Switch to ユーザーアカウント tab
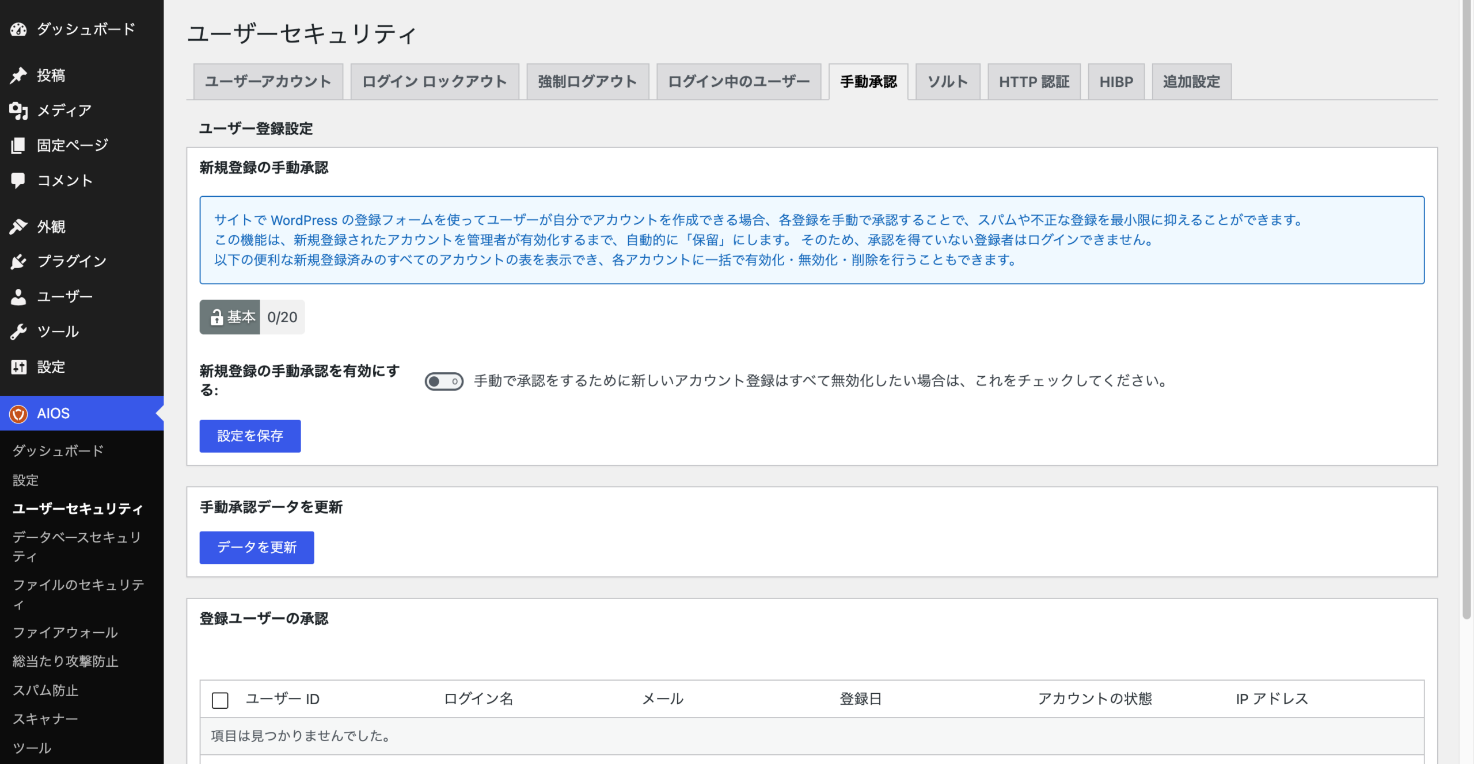The height and width of the screenshot is (764, 1474). click(x=268, y=82)
